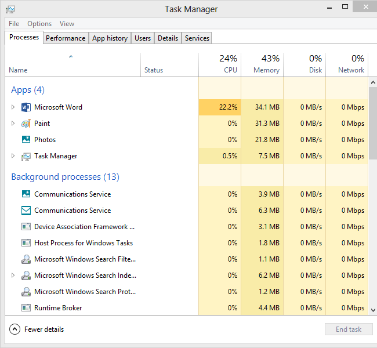Select Microsoft Windows Search Filter Host name

click(x=85, y=259)
